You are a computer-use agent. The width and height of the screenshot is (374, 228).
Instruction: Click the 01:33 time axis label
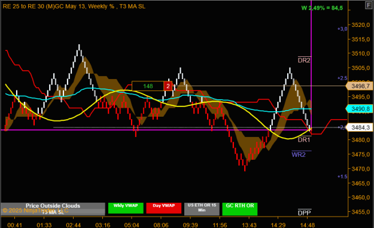[x=44, y=225]
